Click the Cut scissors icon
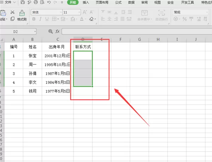This screenshot has width=212, height=162. click(x=12, y=12)
